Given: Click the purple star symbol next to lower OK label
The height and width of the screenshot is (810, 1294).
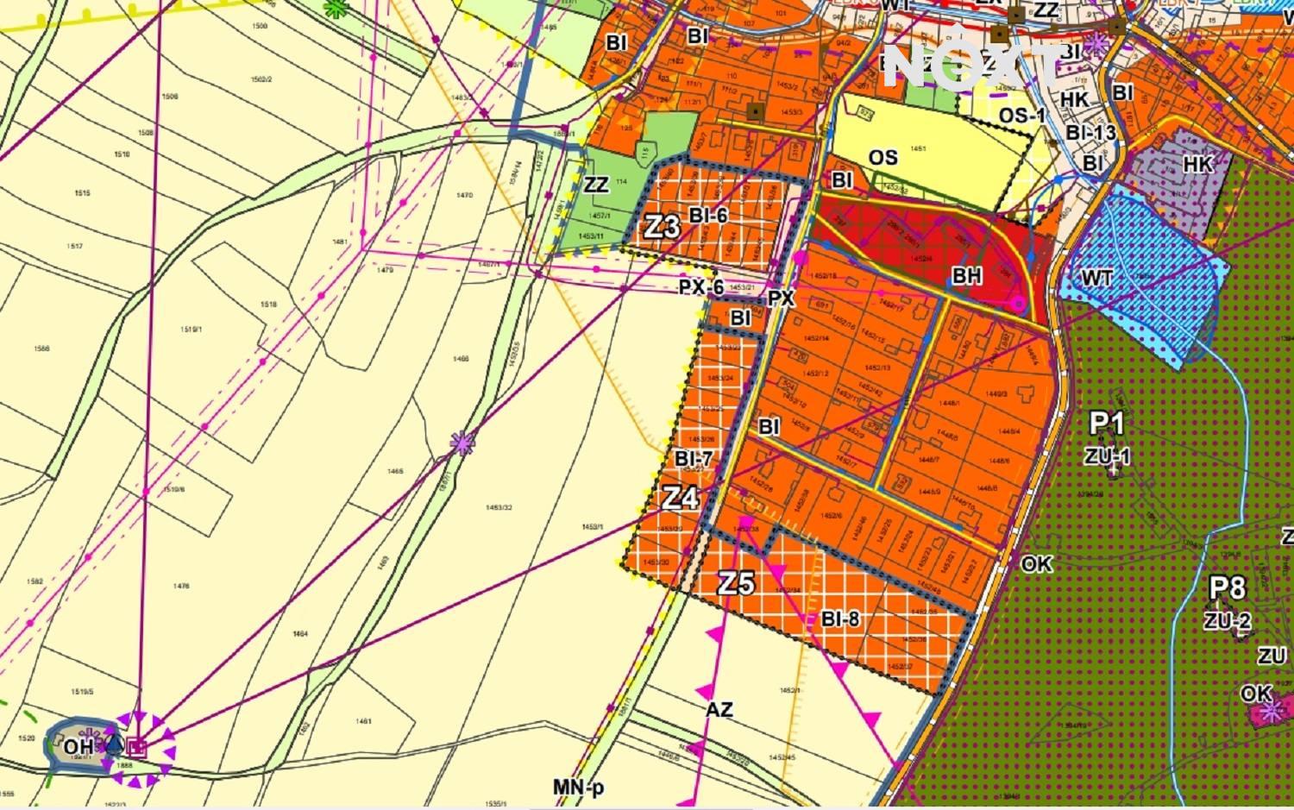Looking at the screenshot, I should click(x=1270, y=711).
